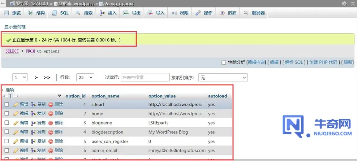
Task: Select the blogname row checkbox
Action: click(x=7, y=123)
